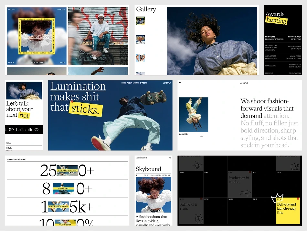Image resolution: width=307 pixels, height=231 pixels.
Task: Click the Let's talk black marquee banner
Action: [x=24, y=130]
